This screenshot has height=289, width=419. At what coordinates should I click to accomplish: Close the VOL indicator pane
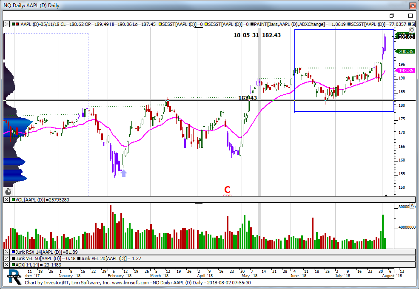[6, 199]
